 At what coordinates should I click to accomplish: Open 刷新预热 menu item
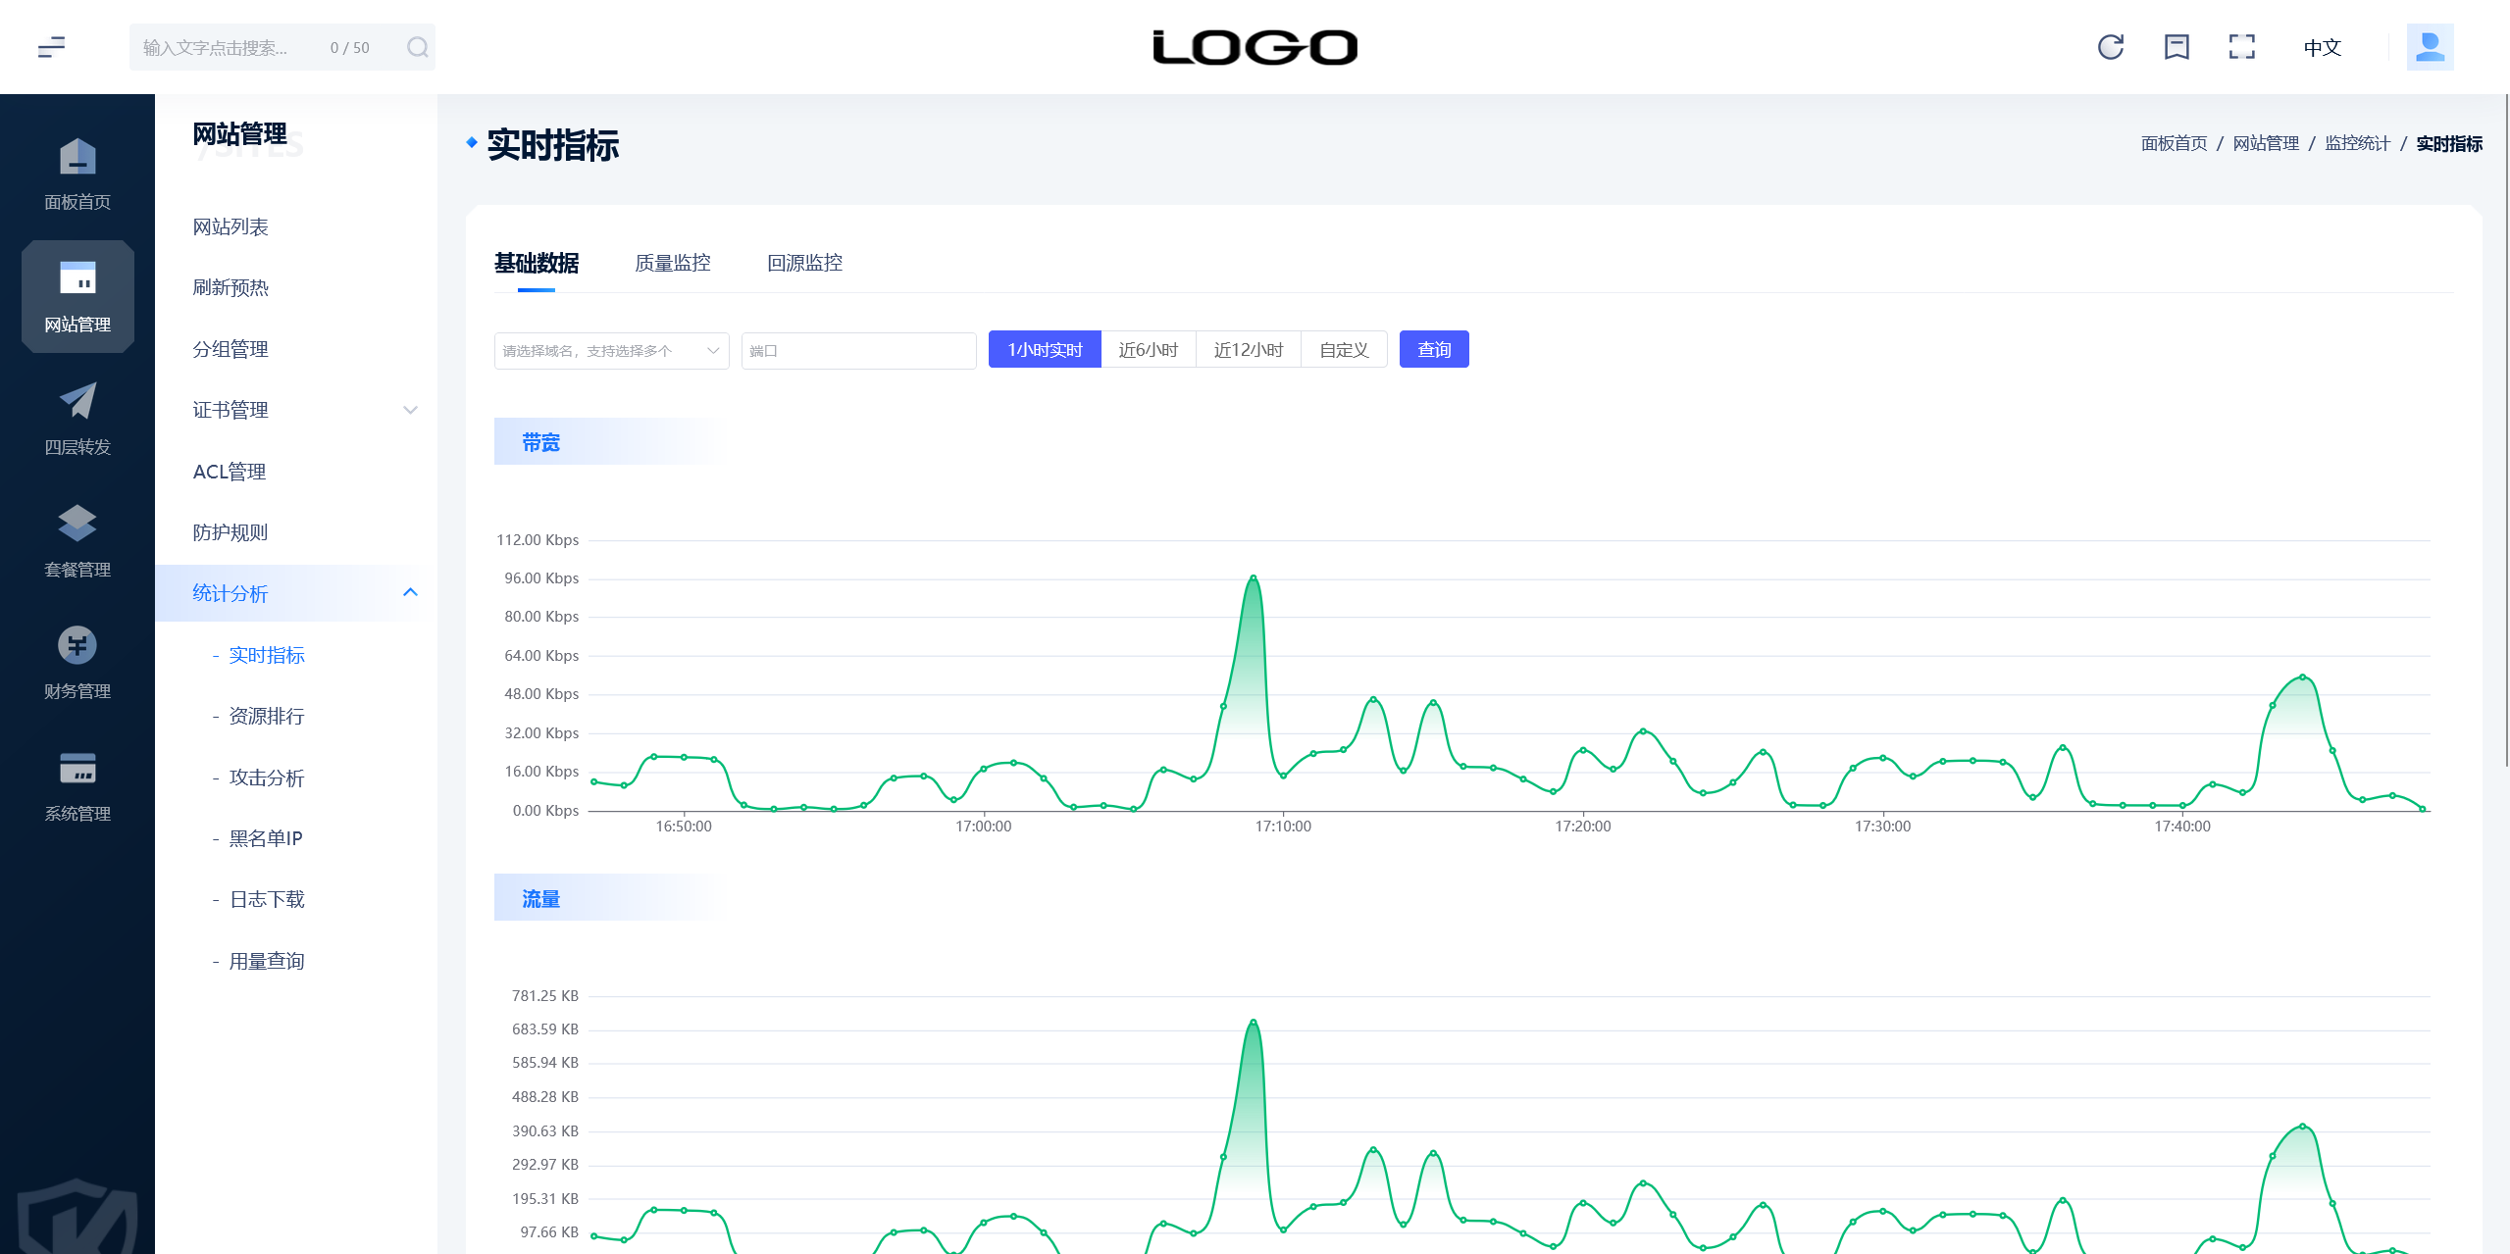point(231,287)
